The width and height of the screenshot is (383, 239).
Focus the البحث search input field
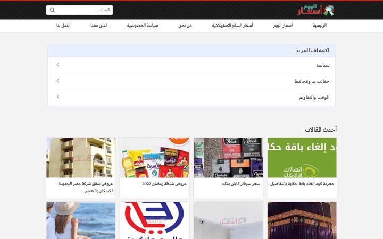(79, 10)
